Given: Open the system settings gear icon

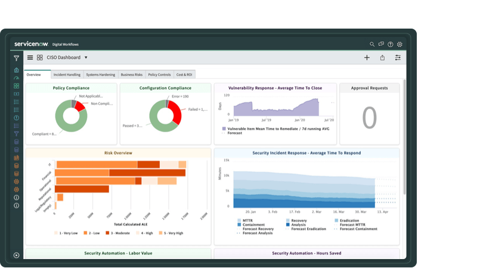Looking at the screenshot, I should (x=399, y=44).
